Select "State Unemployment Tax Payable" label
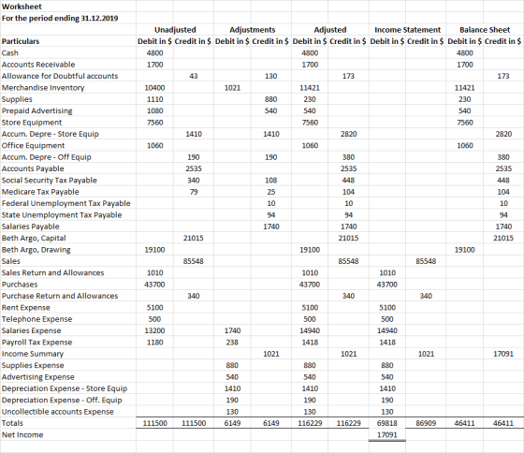The height and width of the screenshot is (453, 524). coord(62,215)
